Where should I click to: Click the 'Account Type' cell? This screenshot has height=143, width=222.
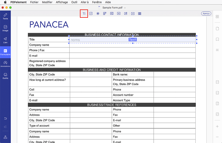click(133, 100)
